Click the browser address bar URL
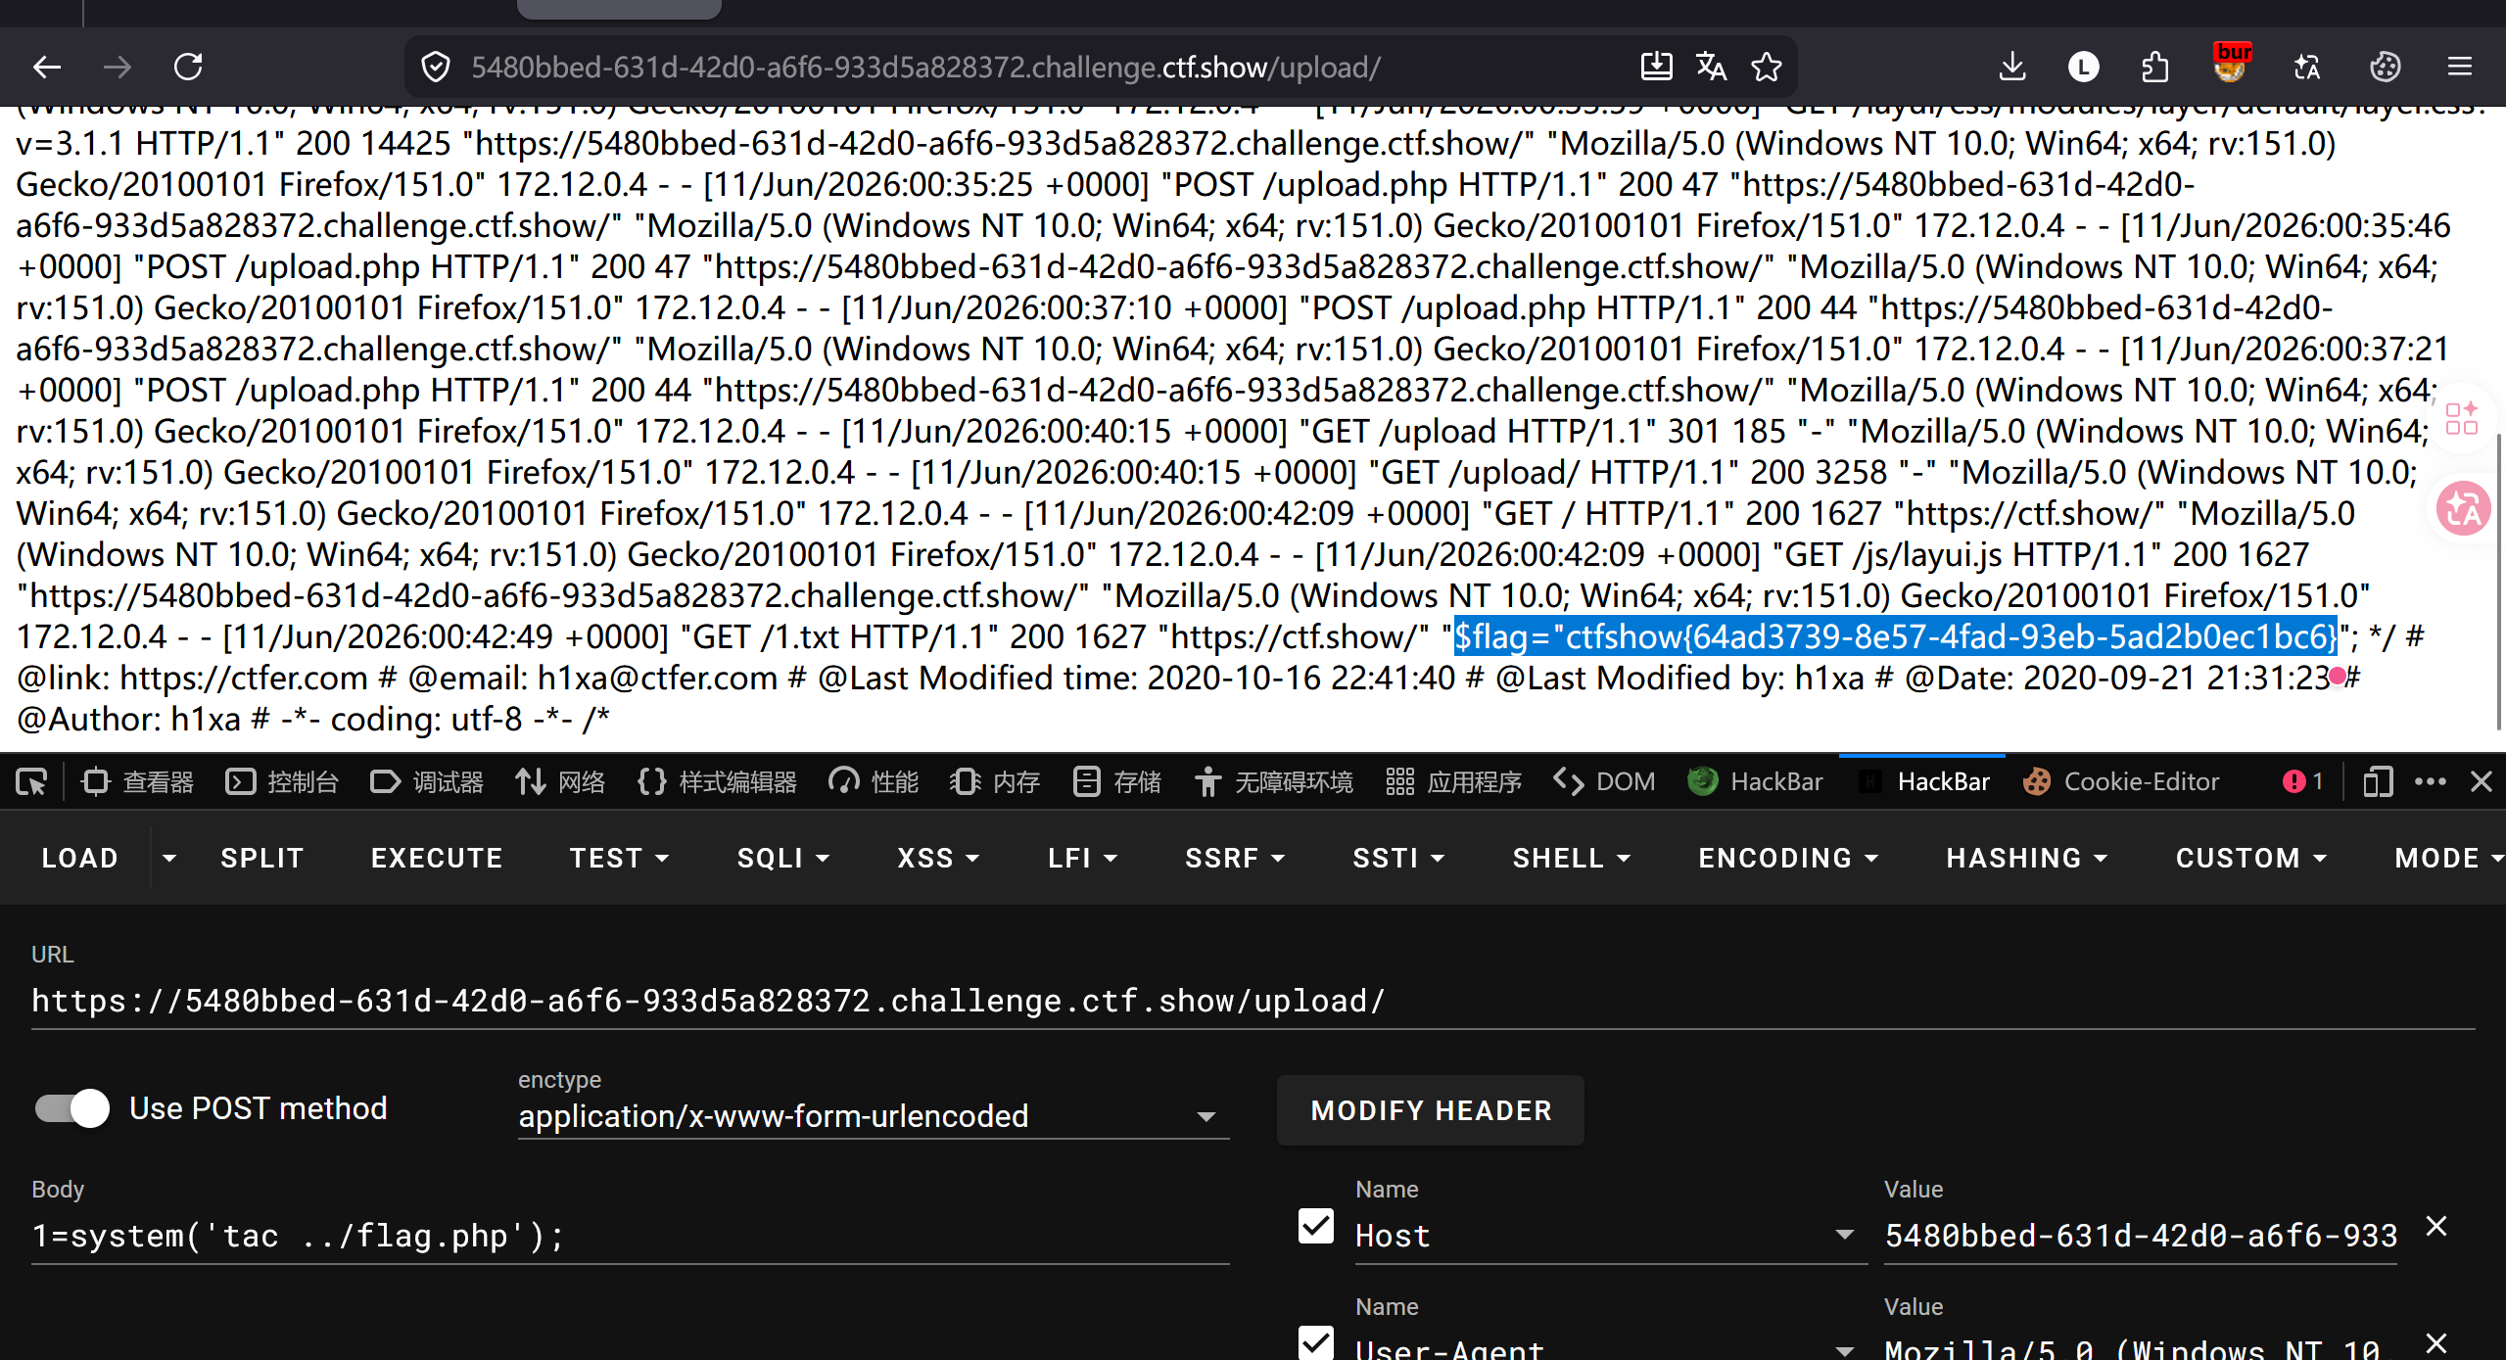Screen dimensions: 2506x1360 pyautogui.click(x=925, y=68)
